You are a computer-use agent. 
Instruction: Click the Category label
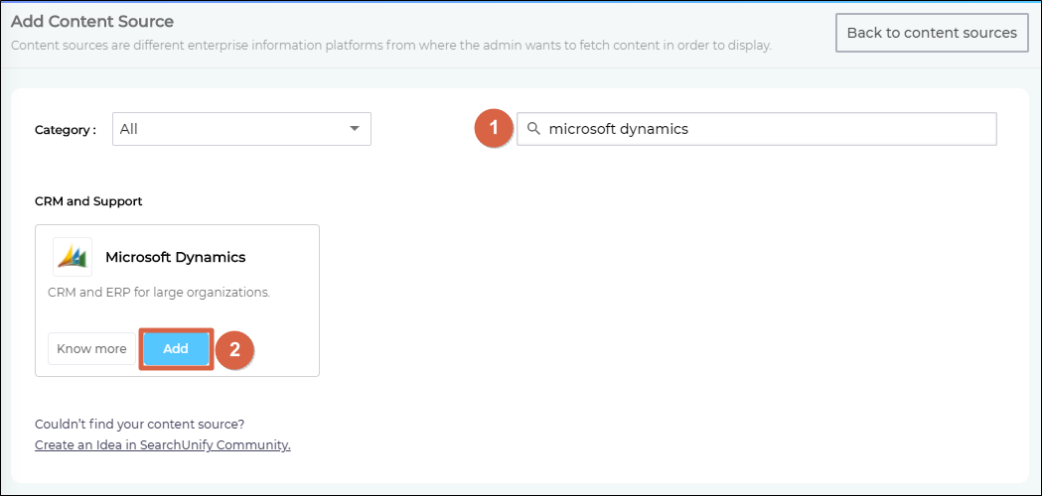click(65, 130)
